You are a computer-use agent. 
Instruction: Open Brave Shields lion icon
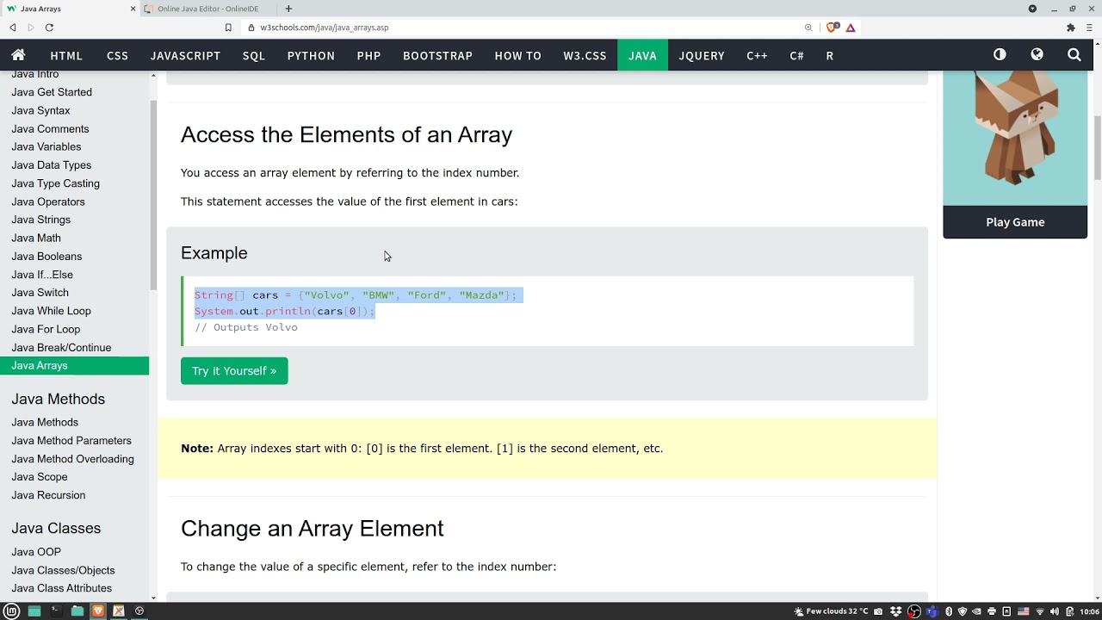pyautogui.click(x=833, y=28)
